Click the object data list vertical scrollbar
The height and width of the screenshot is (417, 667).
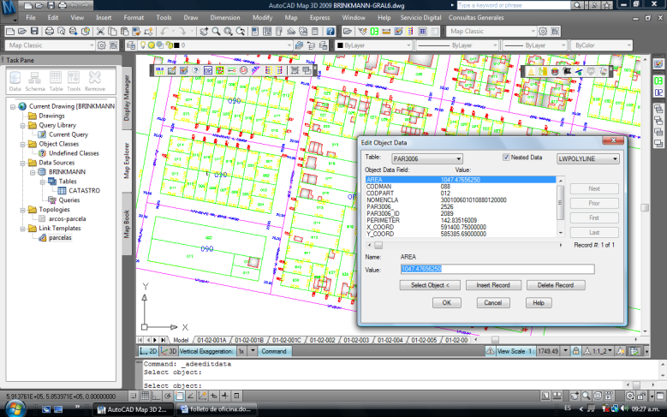(x=560, y=206)
